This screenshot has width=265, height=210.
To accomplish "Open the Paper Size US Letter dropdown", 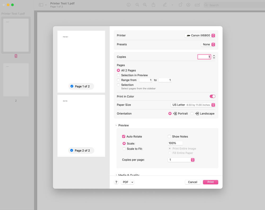I will [193, 105].
